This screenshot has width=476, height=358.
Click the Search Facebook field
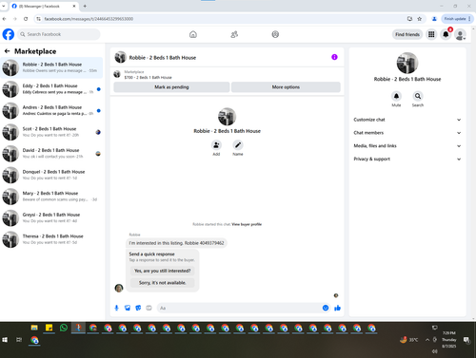(x=59, y=34)
